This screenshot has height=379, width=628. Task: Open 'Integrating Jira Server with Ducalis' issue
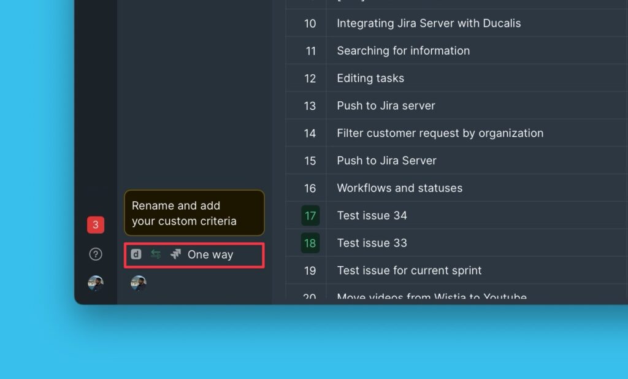pos(429,23)
